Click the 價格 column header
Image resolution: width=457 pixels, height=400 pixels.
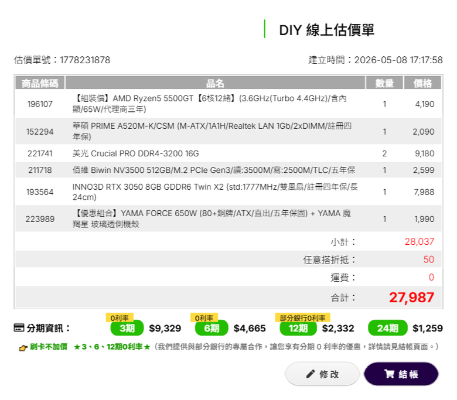pos(422,83)
